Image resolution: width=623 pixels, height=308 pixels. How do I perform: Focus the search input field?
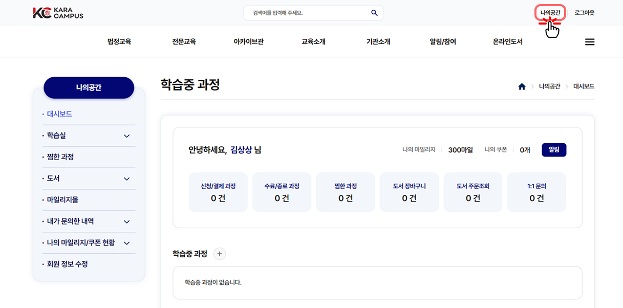[x=307, y=13]
